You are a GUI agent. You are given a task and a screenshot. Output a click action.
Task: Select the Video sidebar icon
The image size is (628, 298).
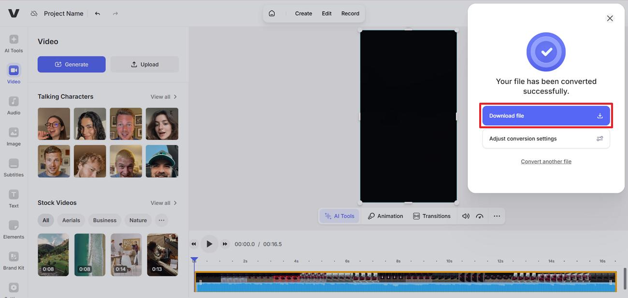tap(14, 74)
